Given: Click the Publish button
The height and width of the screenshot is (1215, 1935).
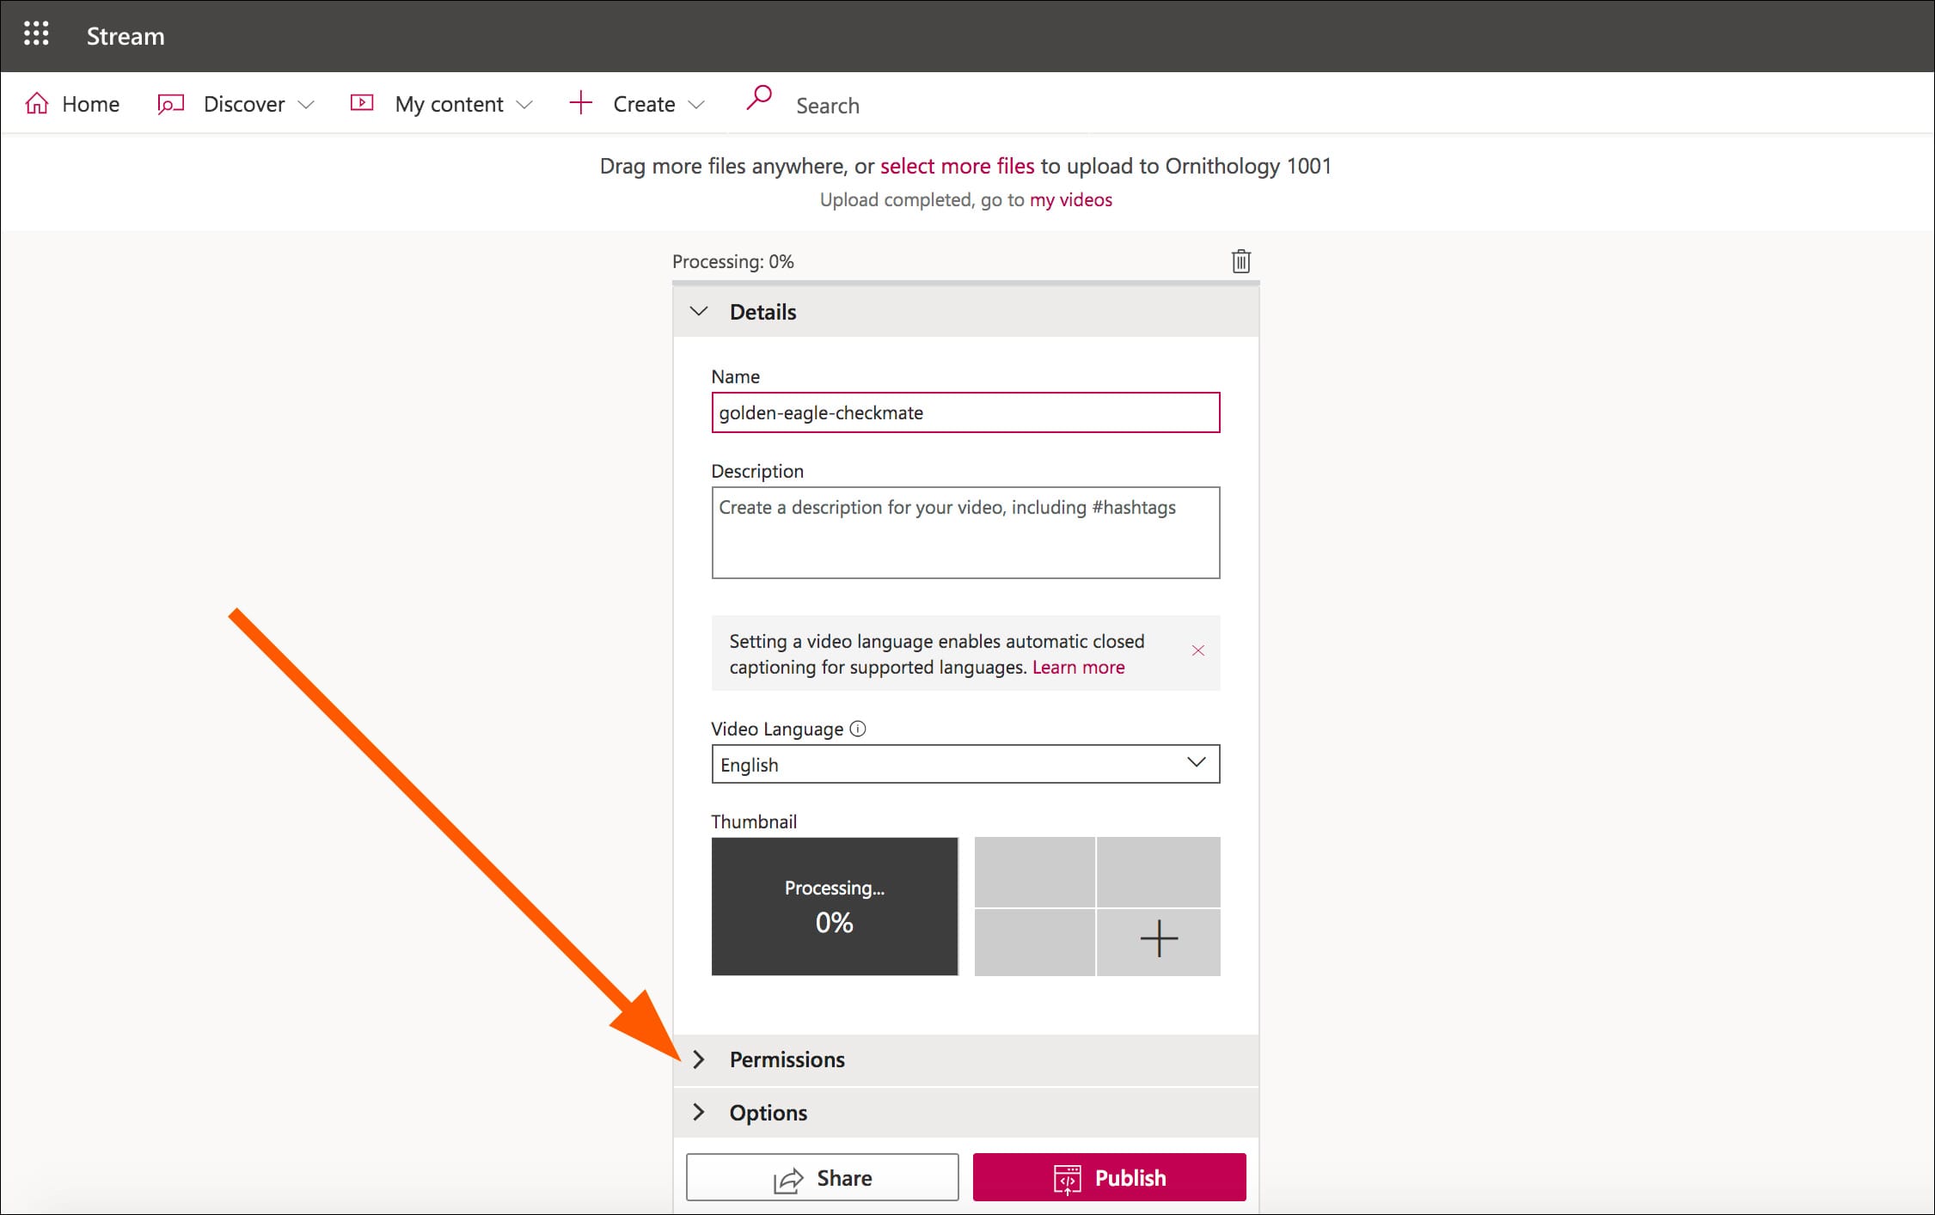Looking at the screenshot, I should [x=1109, y=1177].
